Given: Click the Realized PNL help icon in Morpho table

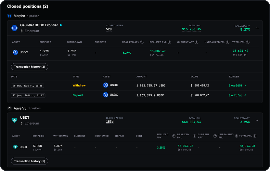Looking at the screenshot, I should 169,42.
